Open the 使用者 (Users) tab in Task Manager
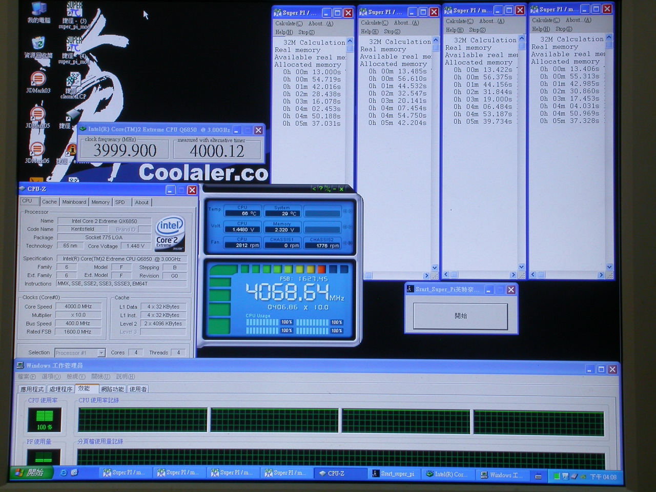The height and width of the screenshot is (492, 656). coord(138,389)
